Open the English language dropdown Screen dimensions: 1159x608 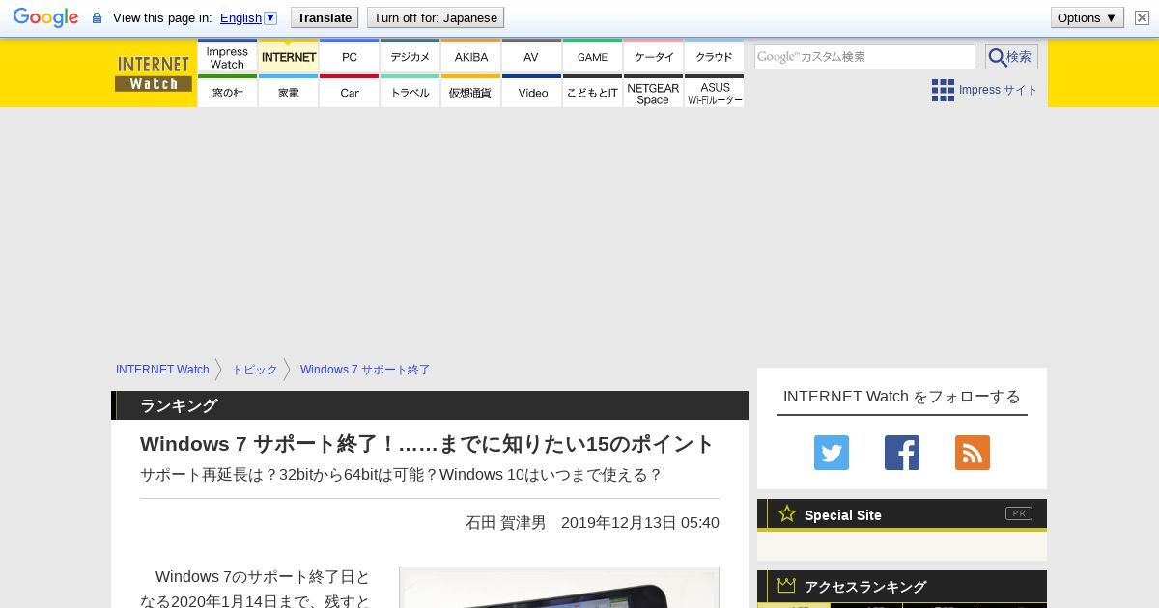click(248, 17)
